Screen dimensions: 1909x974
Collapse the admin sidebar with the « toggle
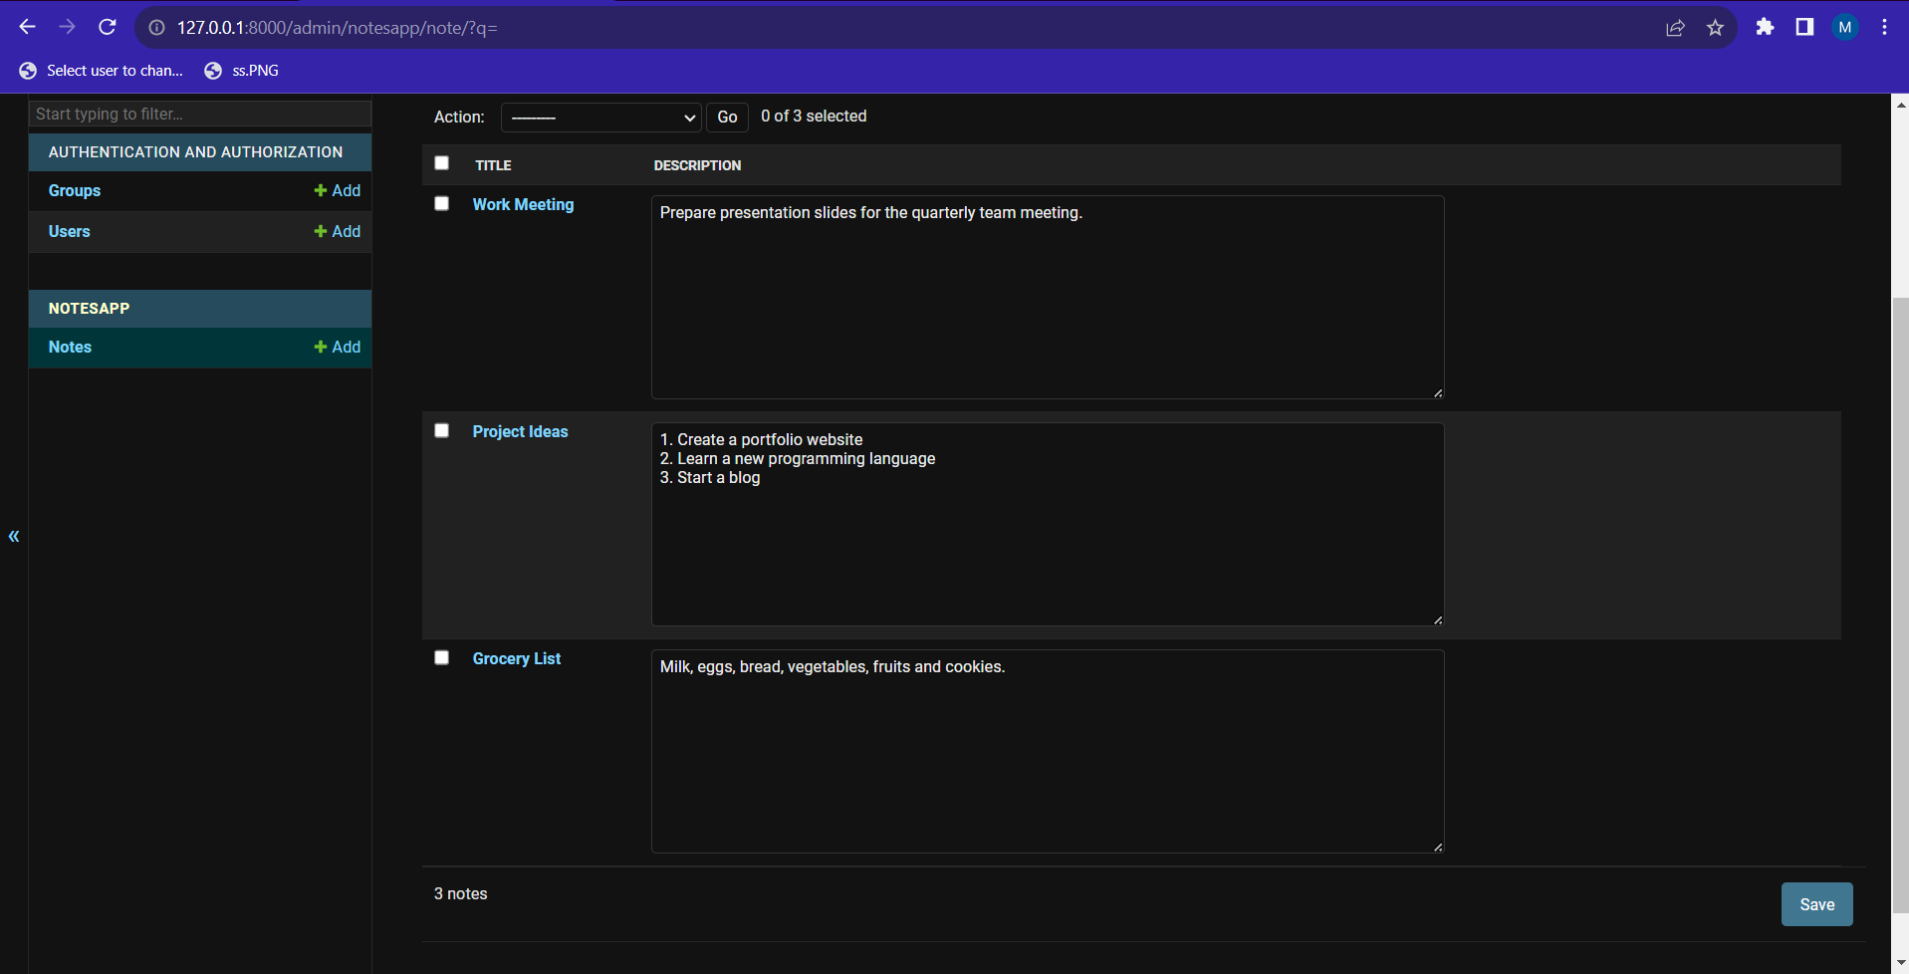point(14,536)
